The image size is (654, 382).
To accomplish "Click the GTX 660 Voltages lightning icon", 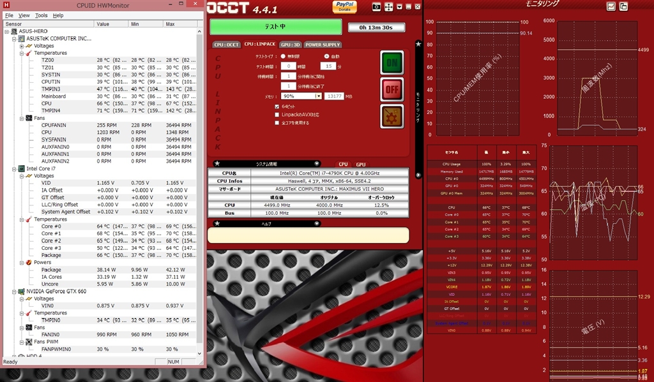I will point(29,298).
